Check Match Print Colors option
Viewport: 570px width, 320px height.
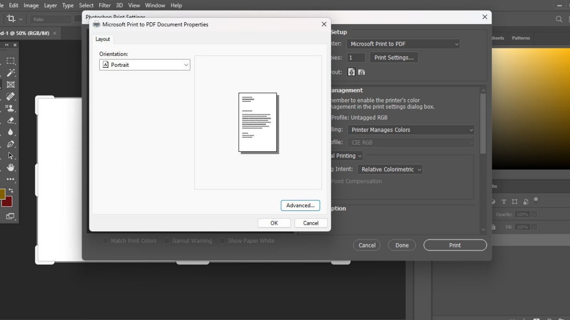click(x=105, y=241)
